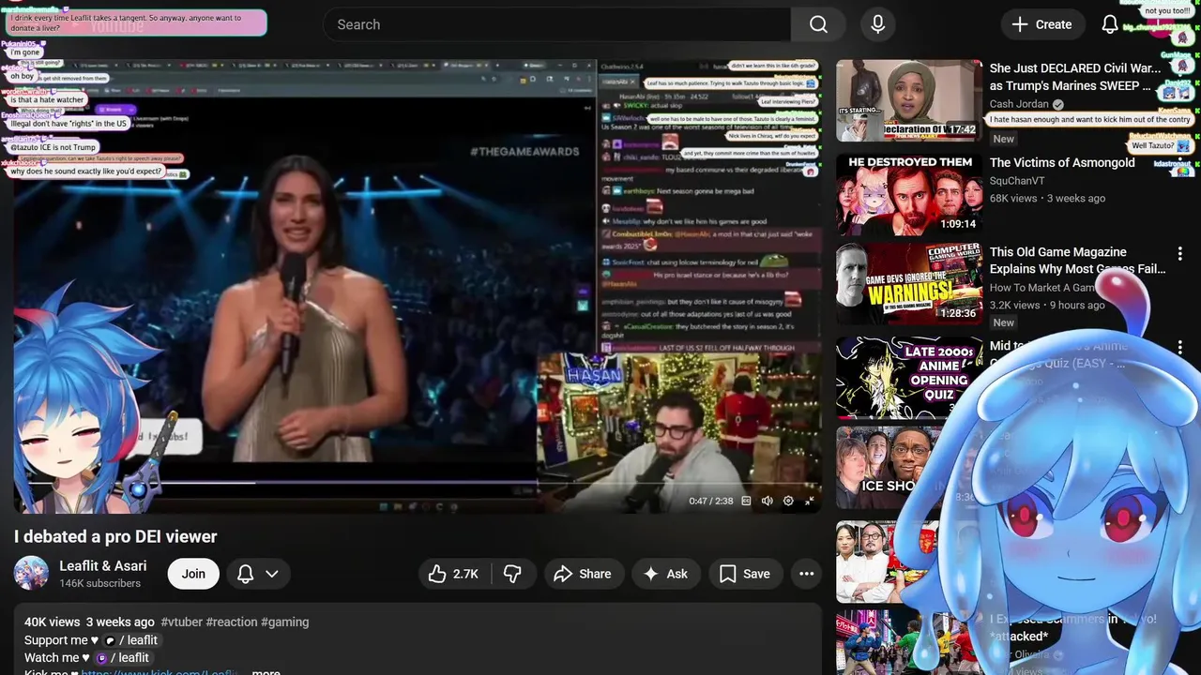Viewport: 1201px width, 675px height.
Task: Save the video to a playlist
Action: click(745, 574)
